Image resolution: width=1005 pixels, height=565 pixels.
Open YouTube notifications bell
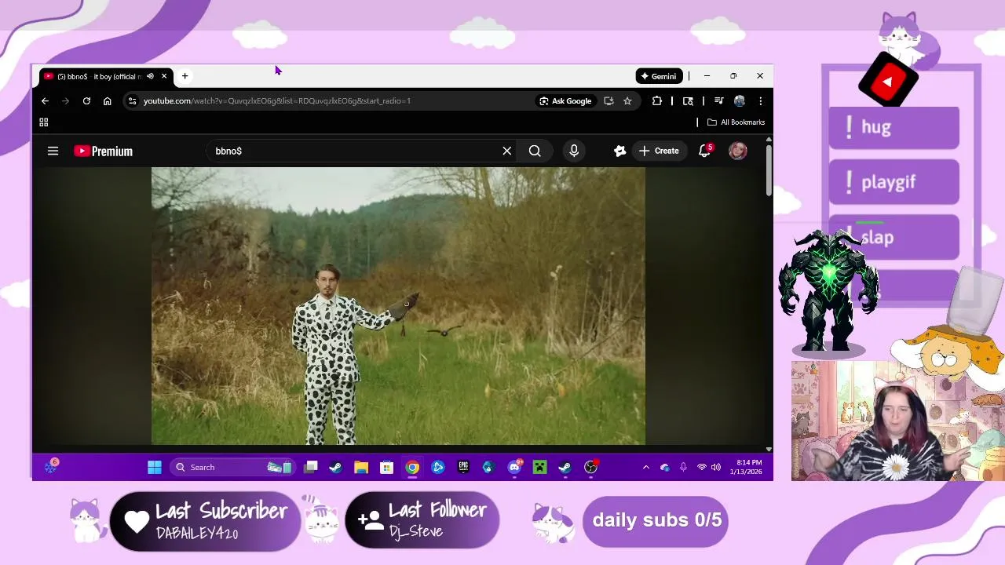pos(704,151)
